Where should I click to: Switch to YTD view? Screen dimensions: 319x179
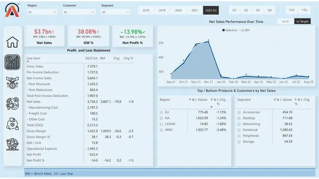pos(292,10)
